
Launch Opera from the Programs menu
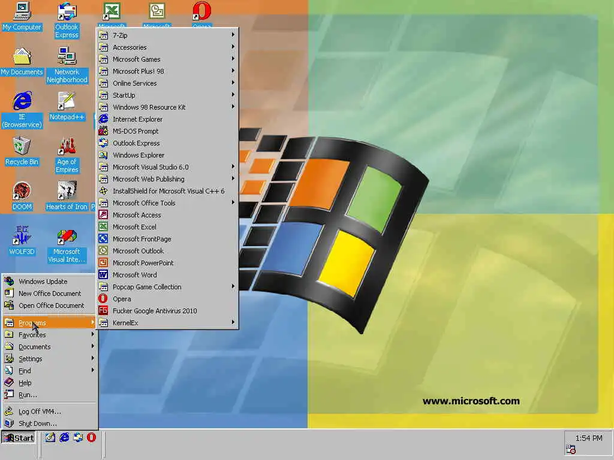[168, 299]
